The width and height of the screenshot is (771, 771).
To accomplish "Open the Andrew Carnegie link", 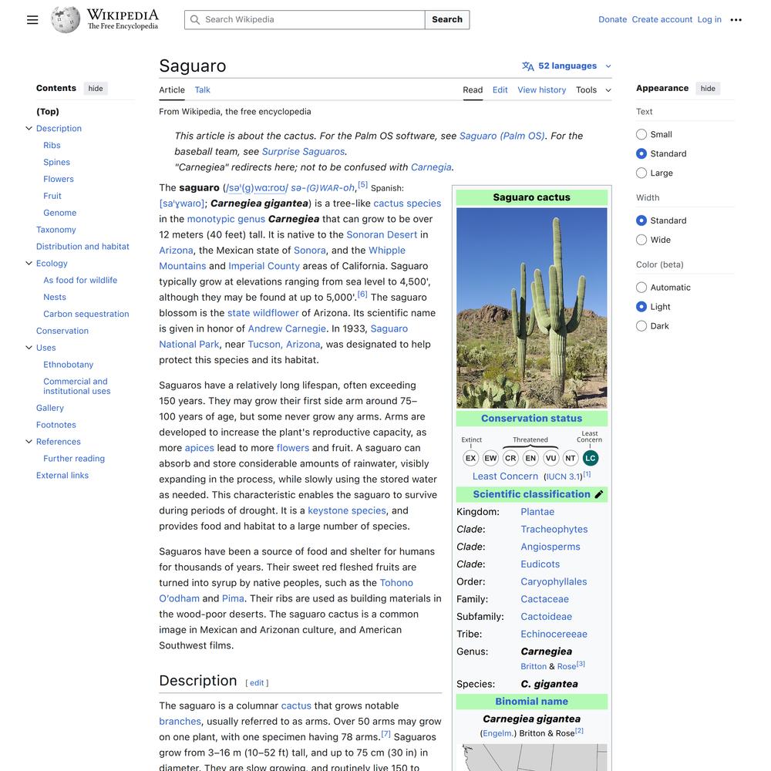I will click(x=287, y=328).
